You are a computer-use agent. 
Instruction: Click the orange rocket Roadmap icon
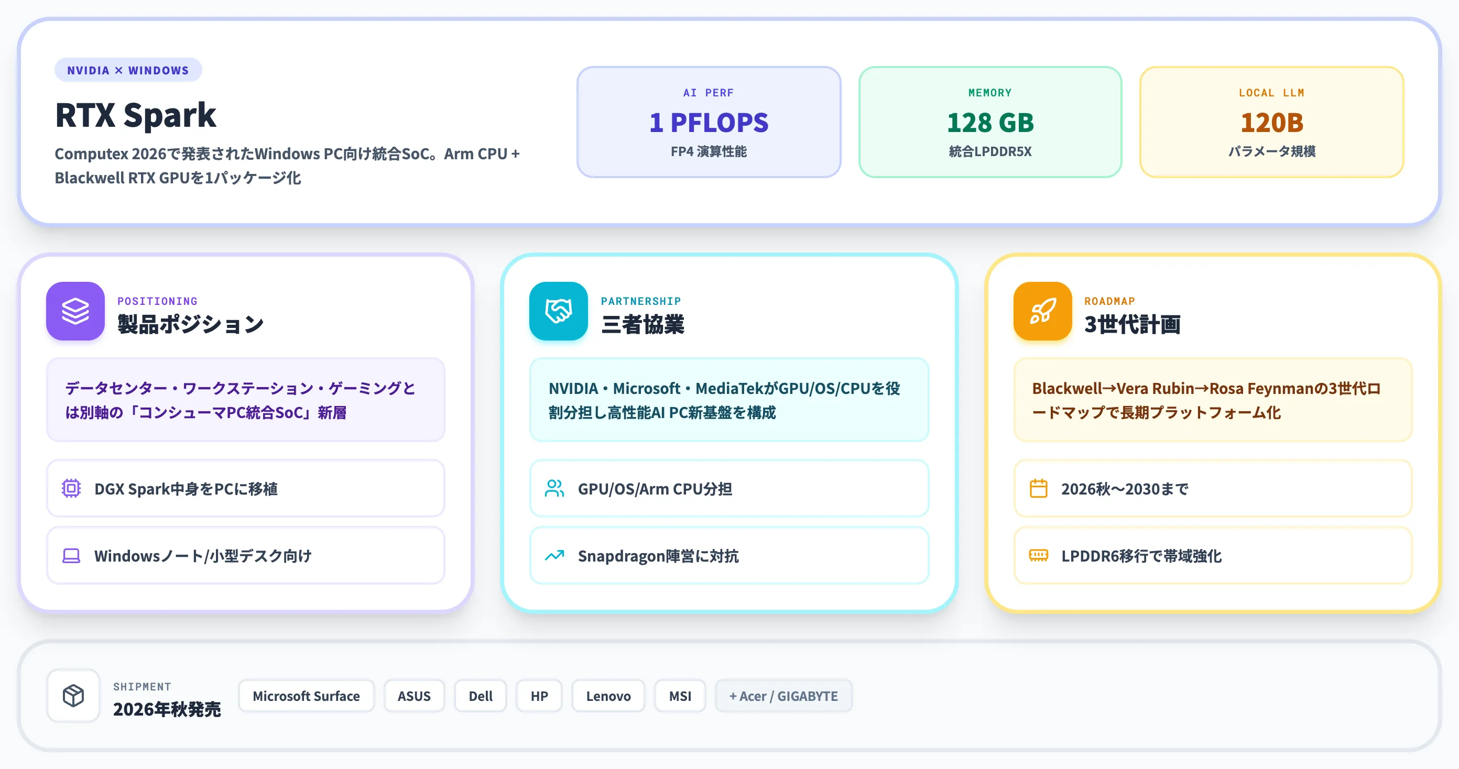click(1043, 311)
